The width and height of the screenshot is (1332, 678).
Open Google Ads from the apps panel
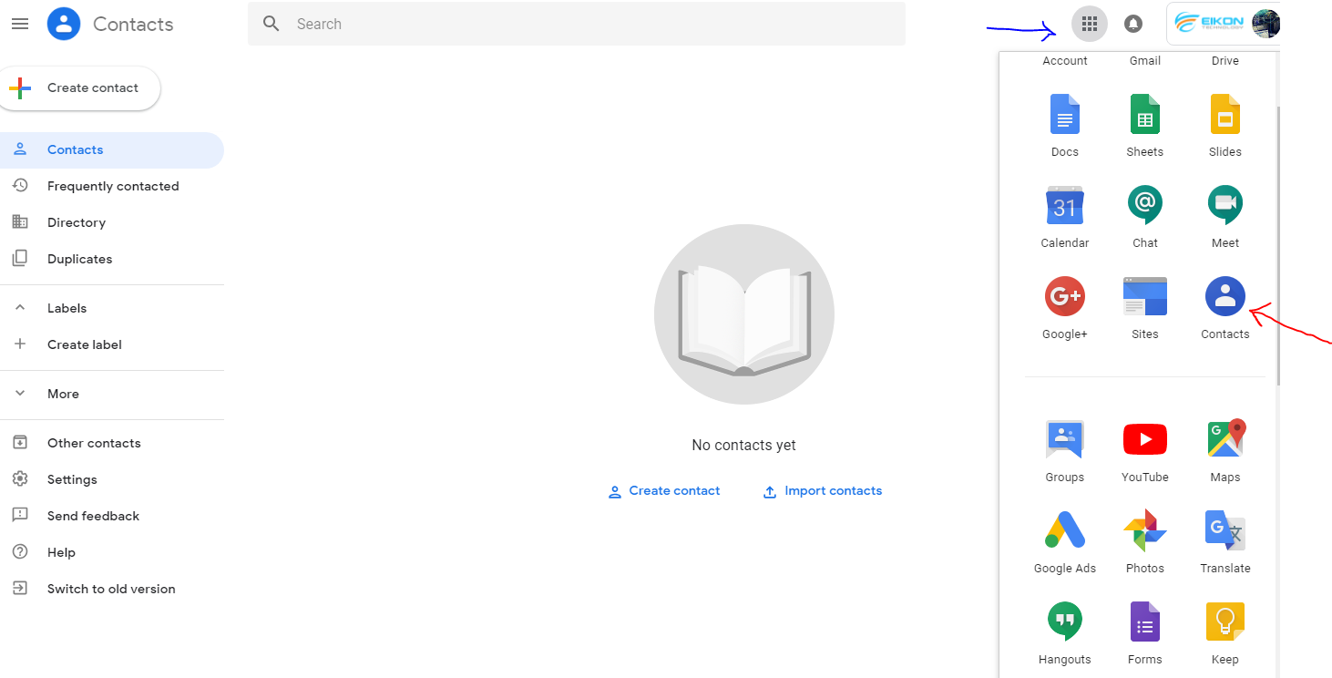tap(1064, 542)
